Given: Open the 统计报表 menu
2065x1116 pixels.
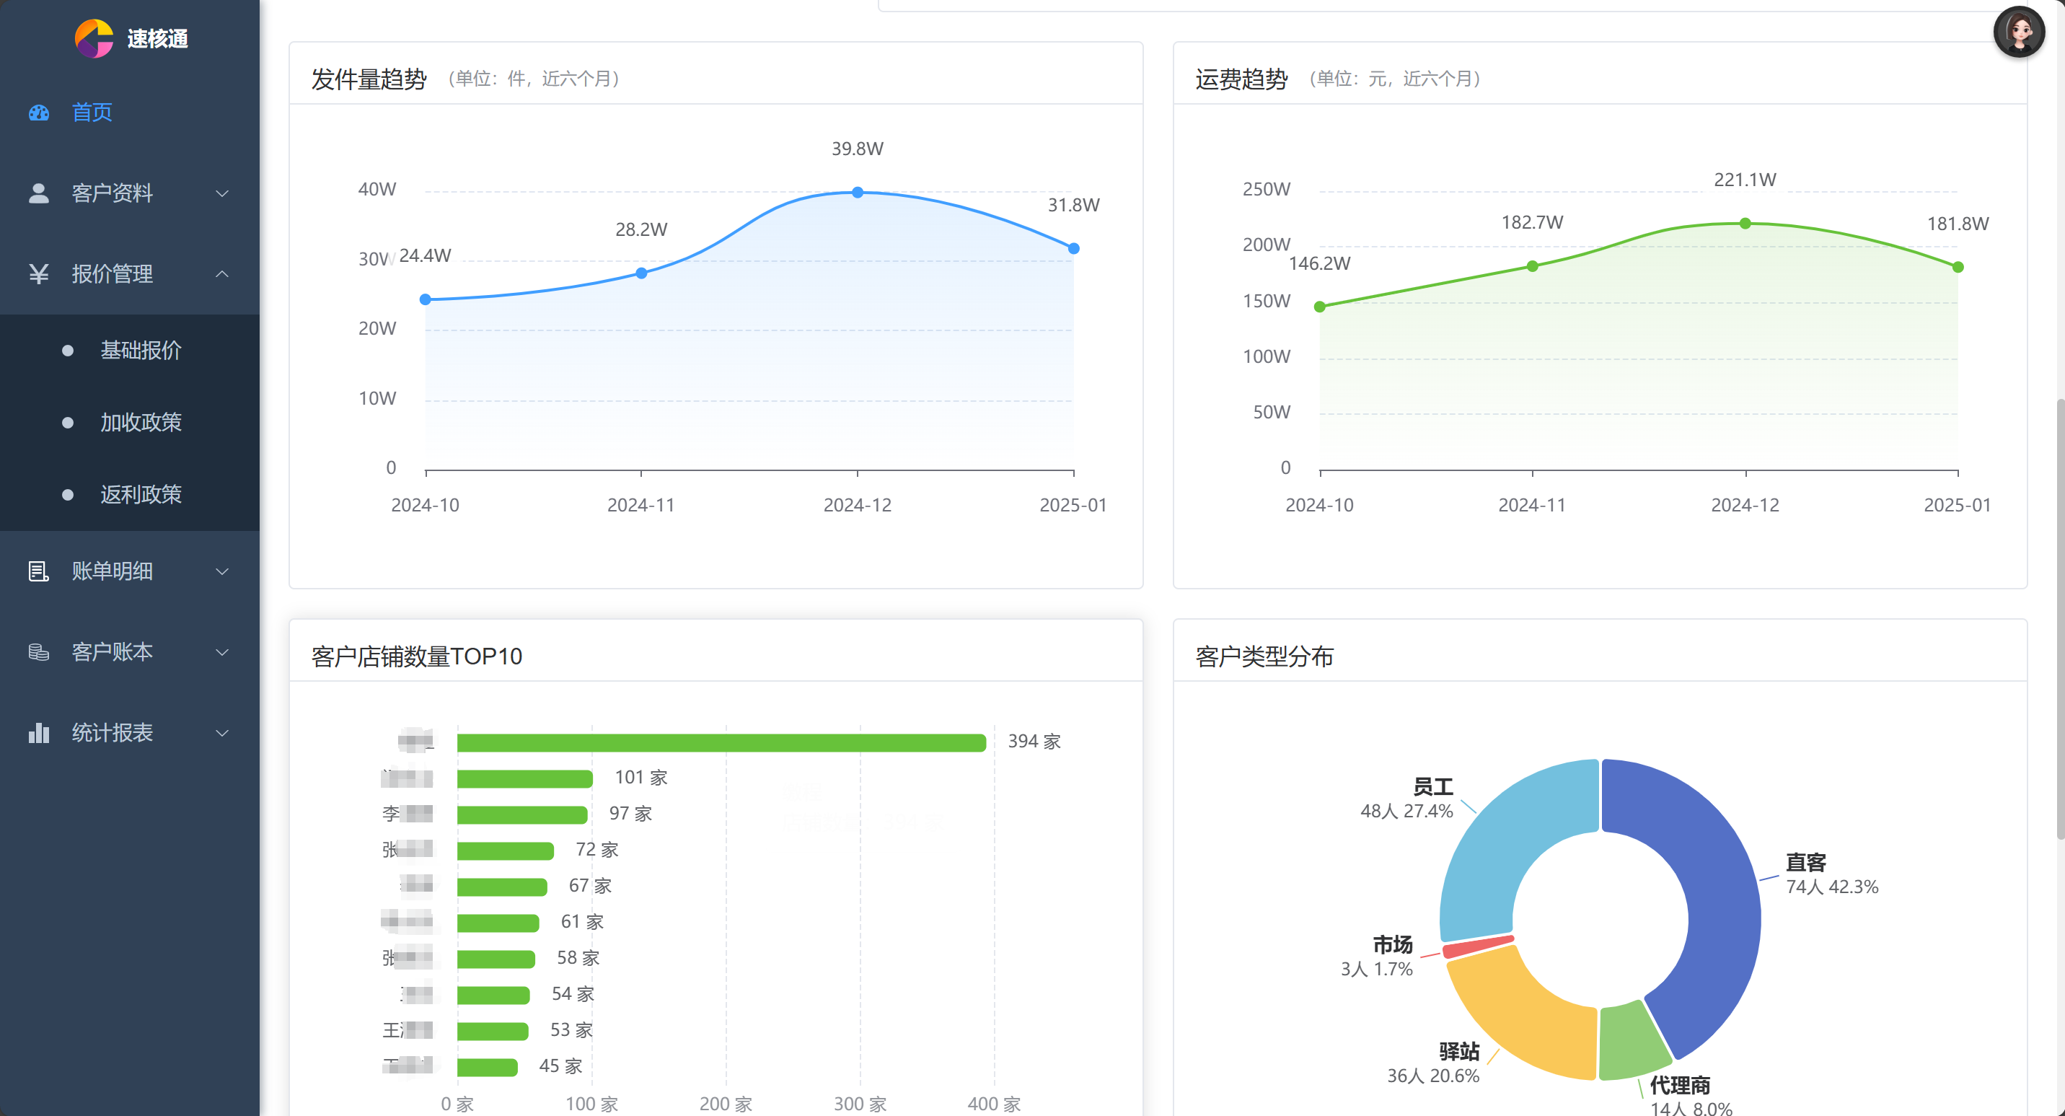Looking at the screenshot, I should click(x=130, y=733).
